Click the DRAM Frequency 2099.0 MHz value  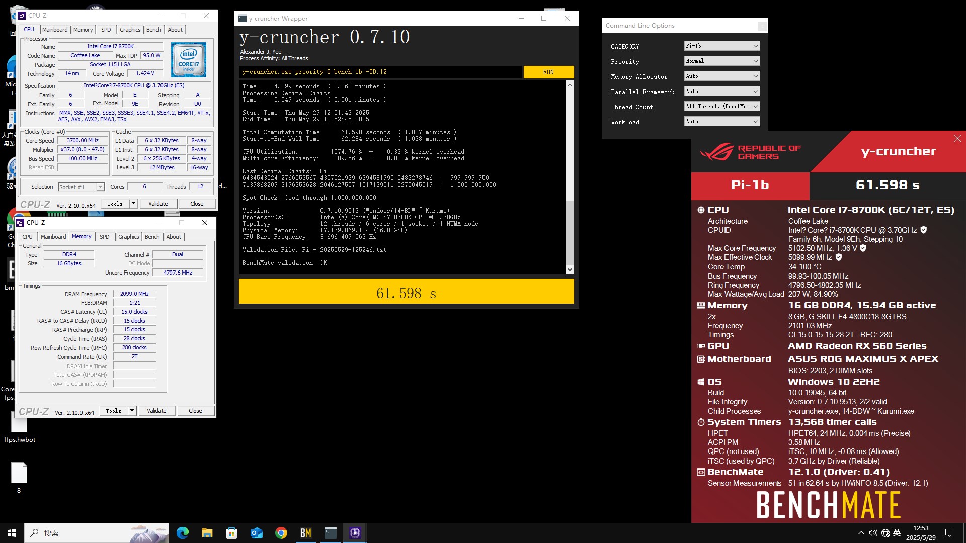tap(135, 294)
